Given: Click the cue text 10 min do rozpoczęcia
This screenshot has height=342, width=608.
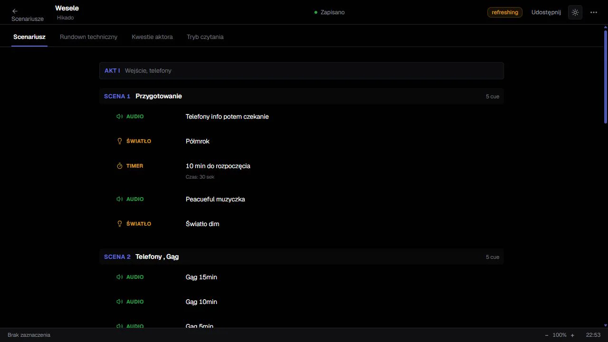Looking at the screenshot, I should [218, 166].
